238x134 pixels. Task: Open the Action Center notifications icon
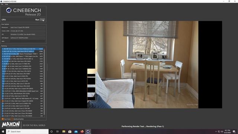pos(234,131)
